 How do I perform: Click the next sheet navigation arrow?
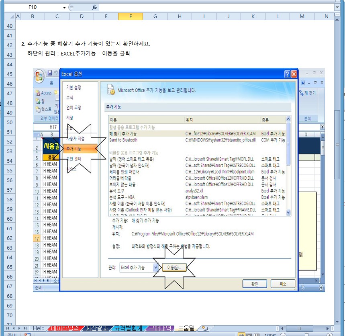point(19,328)
